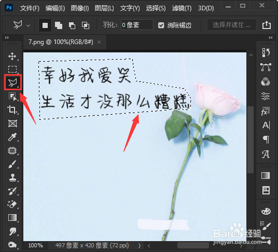This screenshot has width=278, height=252.
Task: Choose Subtract from Selection mode
Action: 72,25
